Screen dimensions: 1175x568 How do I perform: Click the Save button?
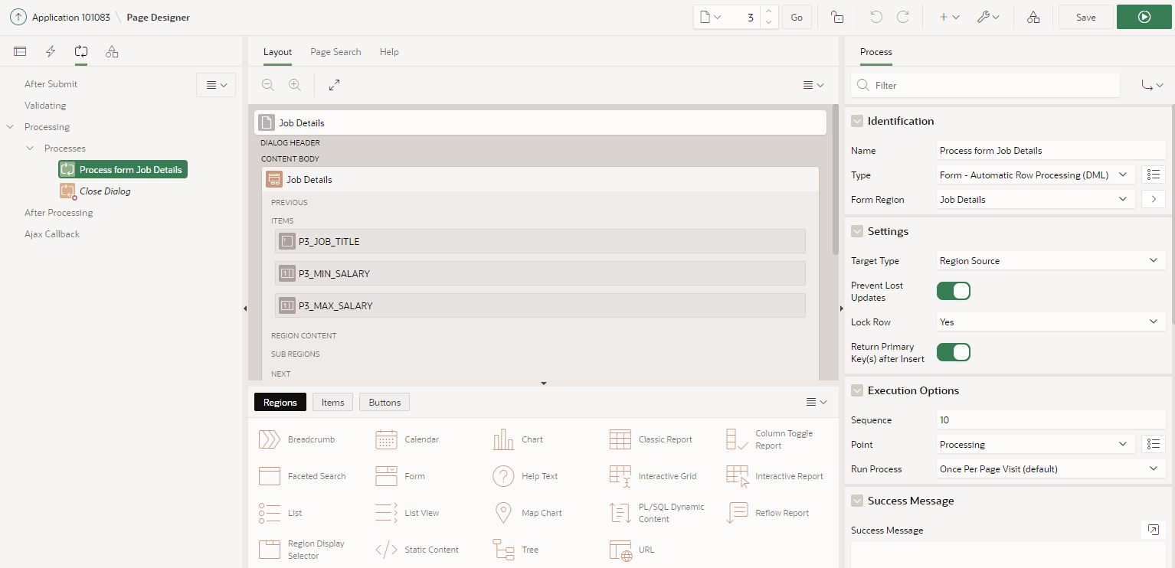click(1085, 16)
